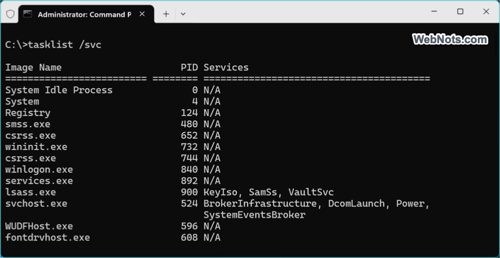This screenshot has height=258, width=500.
Task: Click the fontdrvhost.exe process entry
Action: click(x=48, y=238)
